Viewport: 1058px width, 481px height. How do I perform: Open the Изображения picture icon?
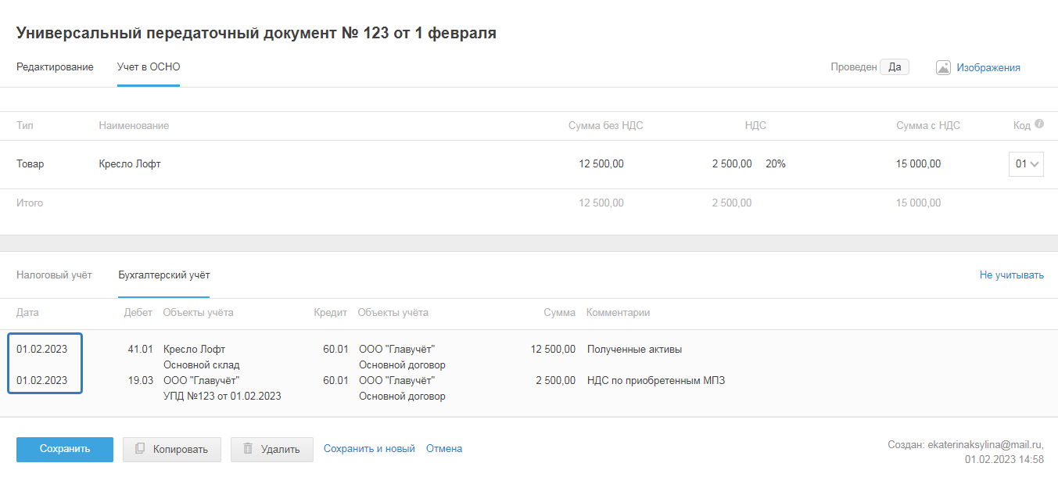point(943,67)
